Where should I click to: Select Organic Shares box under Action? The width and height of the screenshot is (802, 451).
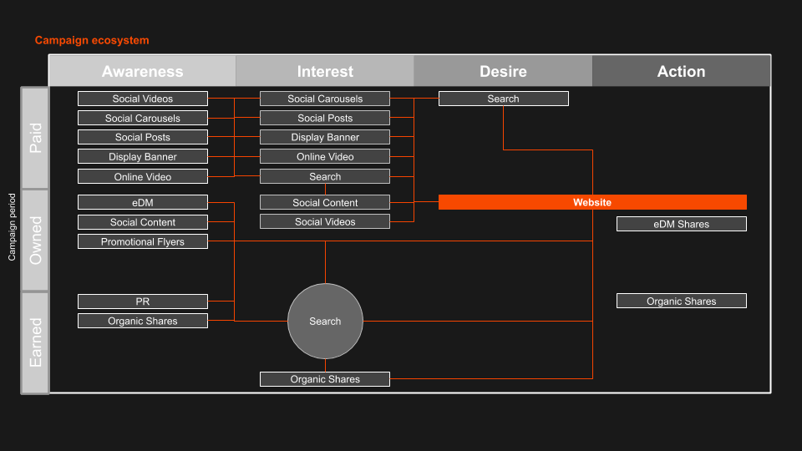pyautogui.click(x=682, y=301)
